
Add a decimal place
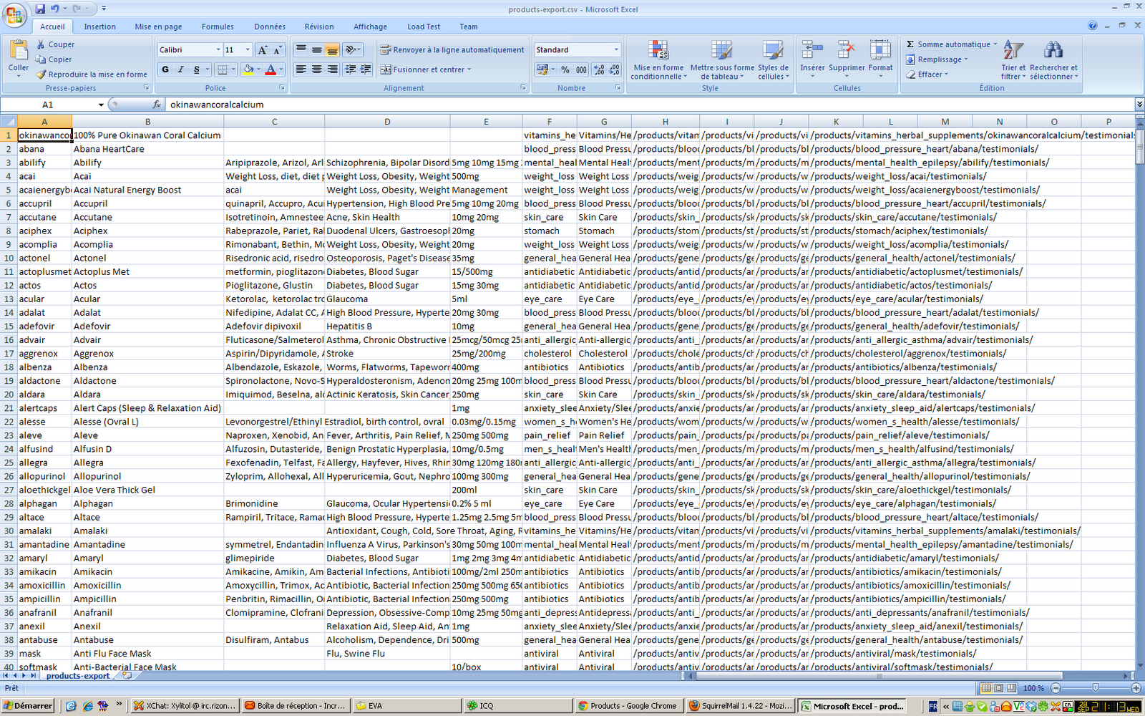598,69
